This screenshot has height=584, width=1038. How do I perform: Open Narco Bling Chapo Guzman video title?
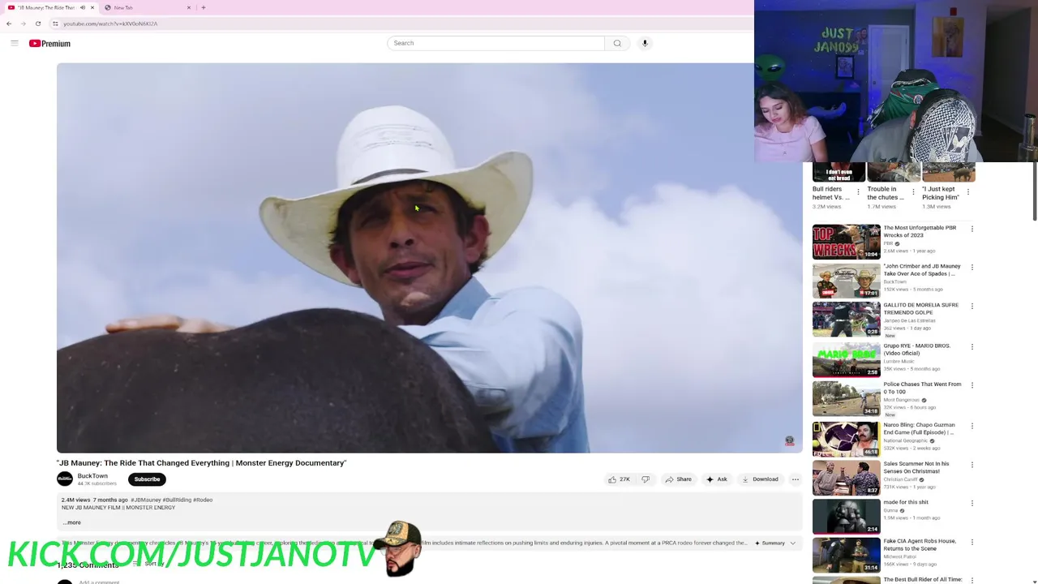point(919,428)
